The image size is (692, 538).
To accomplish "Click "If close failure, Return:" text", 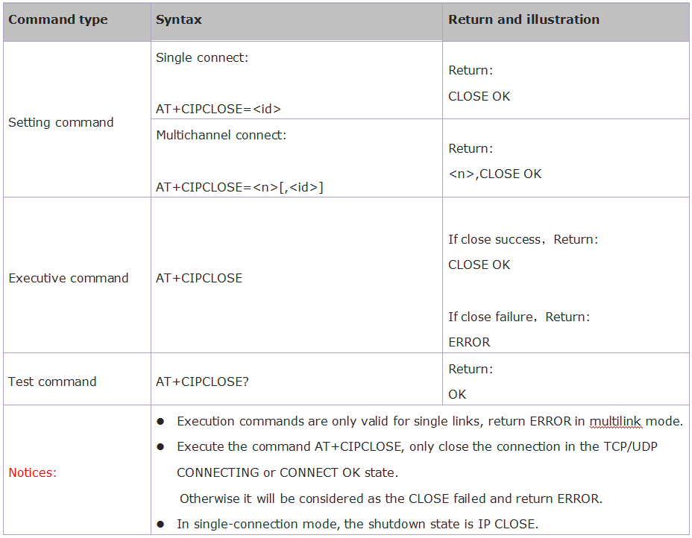I will click(x=519, y=317).
